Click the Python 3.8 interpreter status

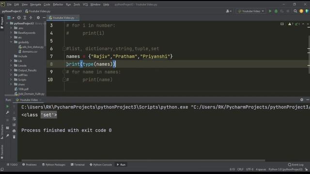point(285,169)
